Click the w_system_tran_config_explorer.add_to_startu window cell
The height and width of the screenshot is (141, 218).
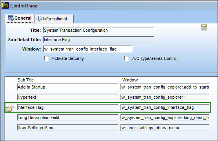pos(165,87)
